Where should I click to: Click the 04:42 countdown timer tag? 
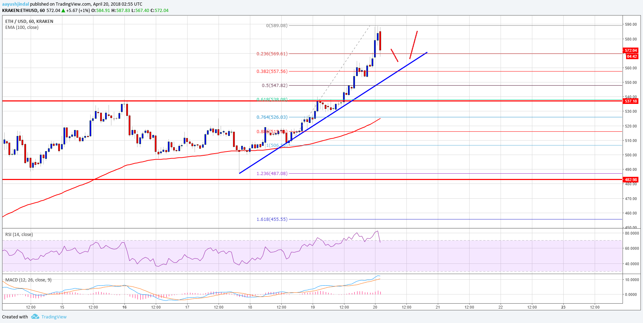point(632,56)
